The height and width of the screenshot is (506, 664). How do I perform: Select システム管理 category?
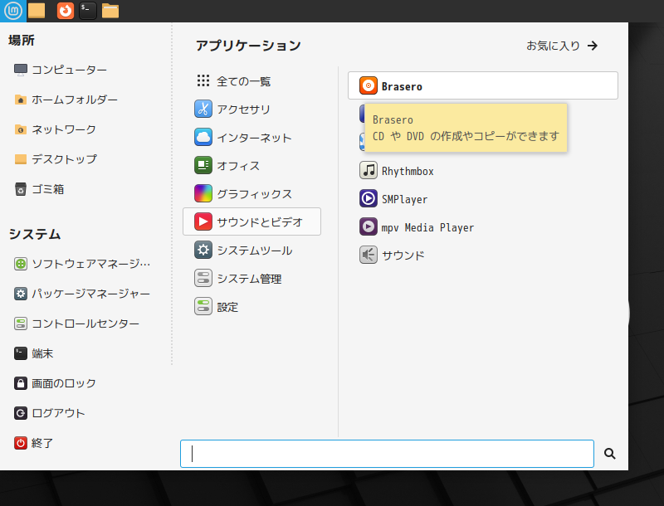(252, 279)
